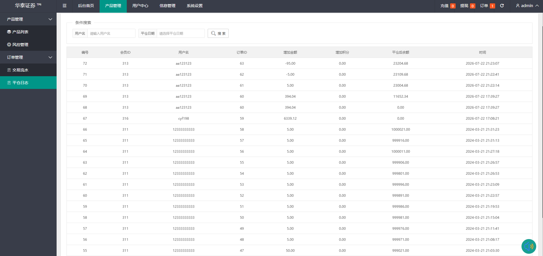The image size is (543, 256).
Task: Open the 用户中心 tab
Action: (140, 6)
